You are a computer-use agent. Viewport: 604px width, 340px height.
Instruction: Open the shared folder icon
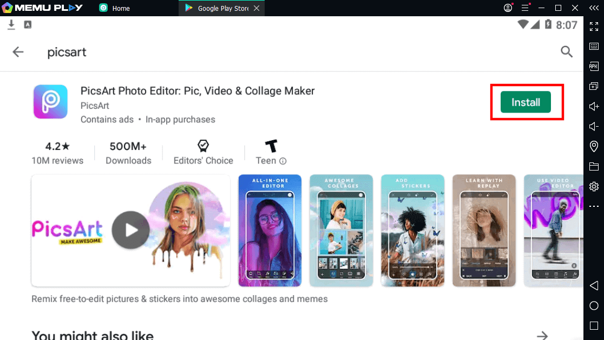[594, 167]
